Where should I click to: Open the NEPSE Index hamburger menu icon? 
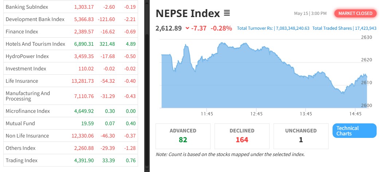tap(227, 13)
